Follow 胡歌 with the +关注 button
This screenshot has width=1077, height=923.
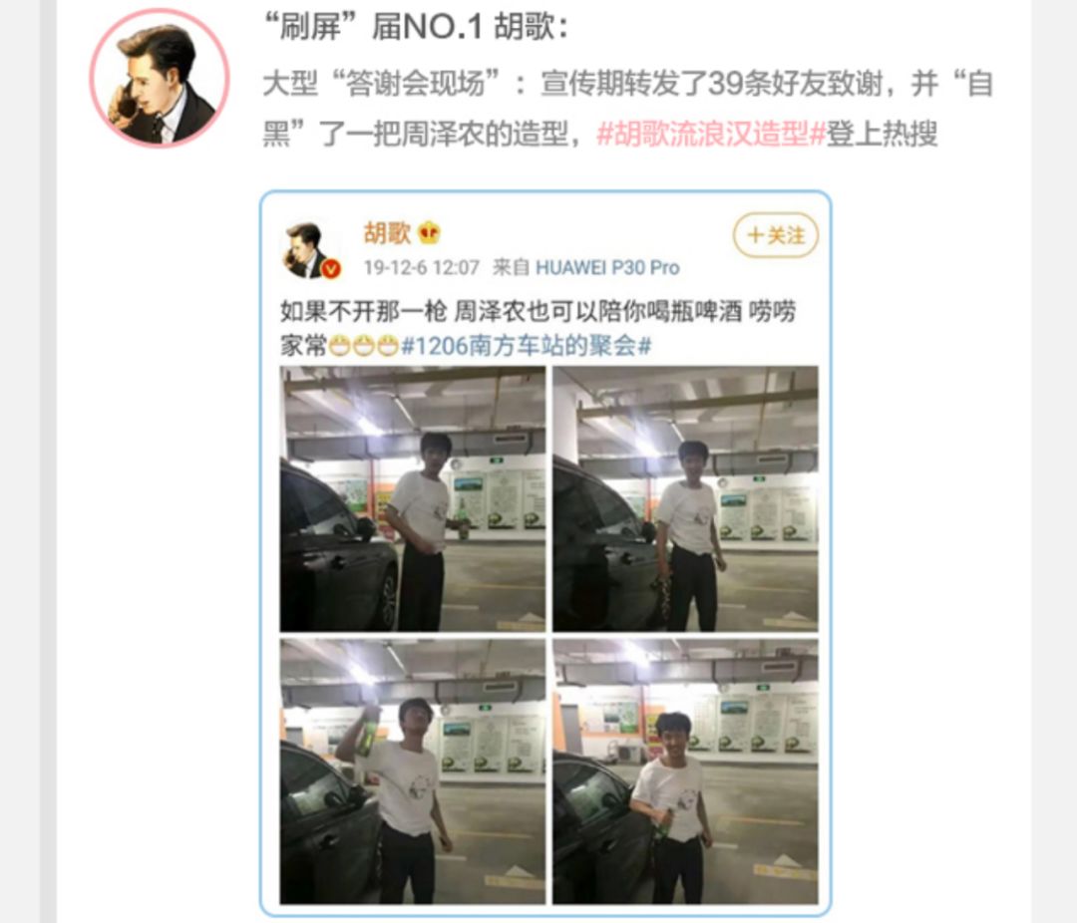coord(776,235)
